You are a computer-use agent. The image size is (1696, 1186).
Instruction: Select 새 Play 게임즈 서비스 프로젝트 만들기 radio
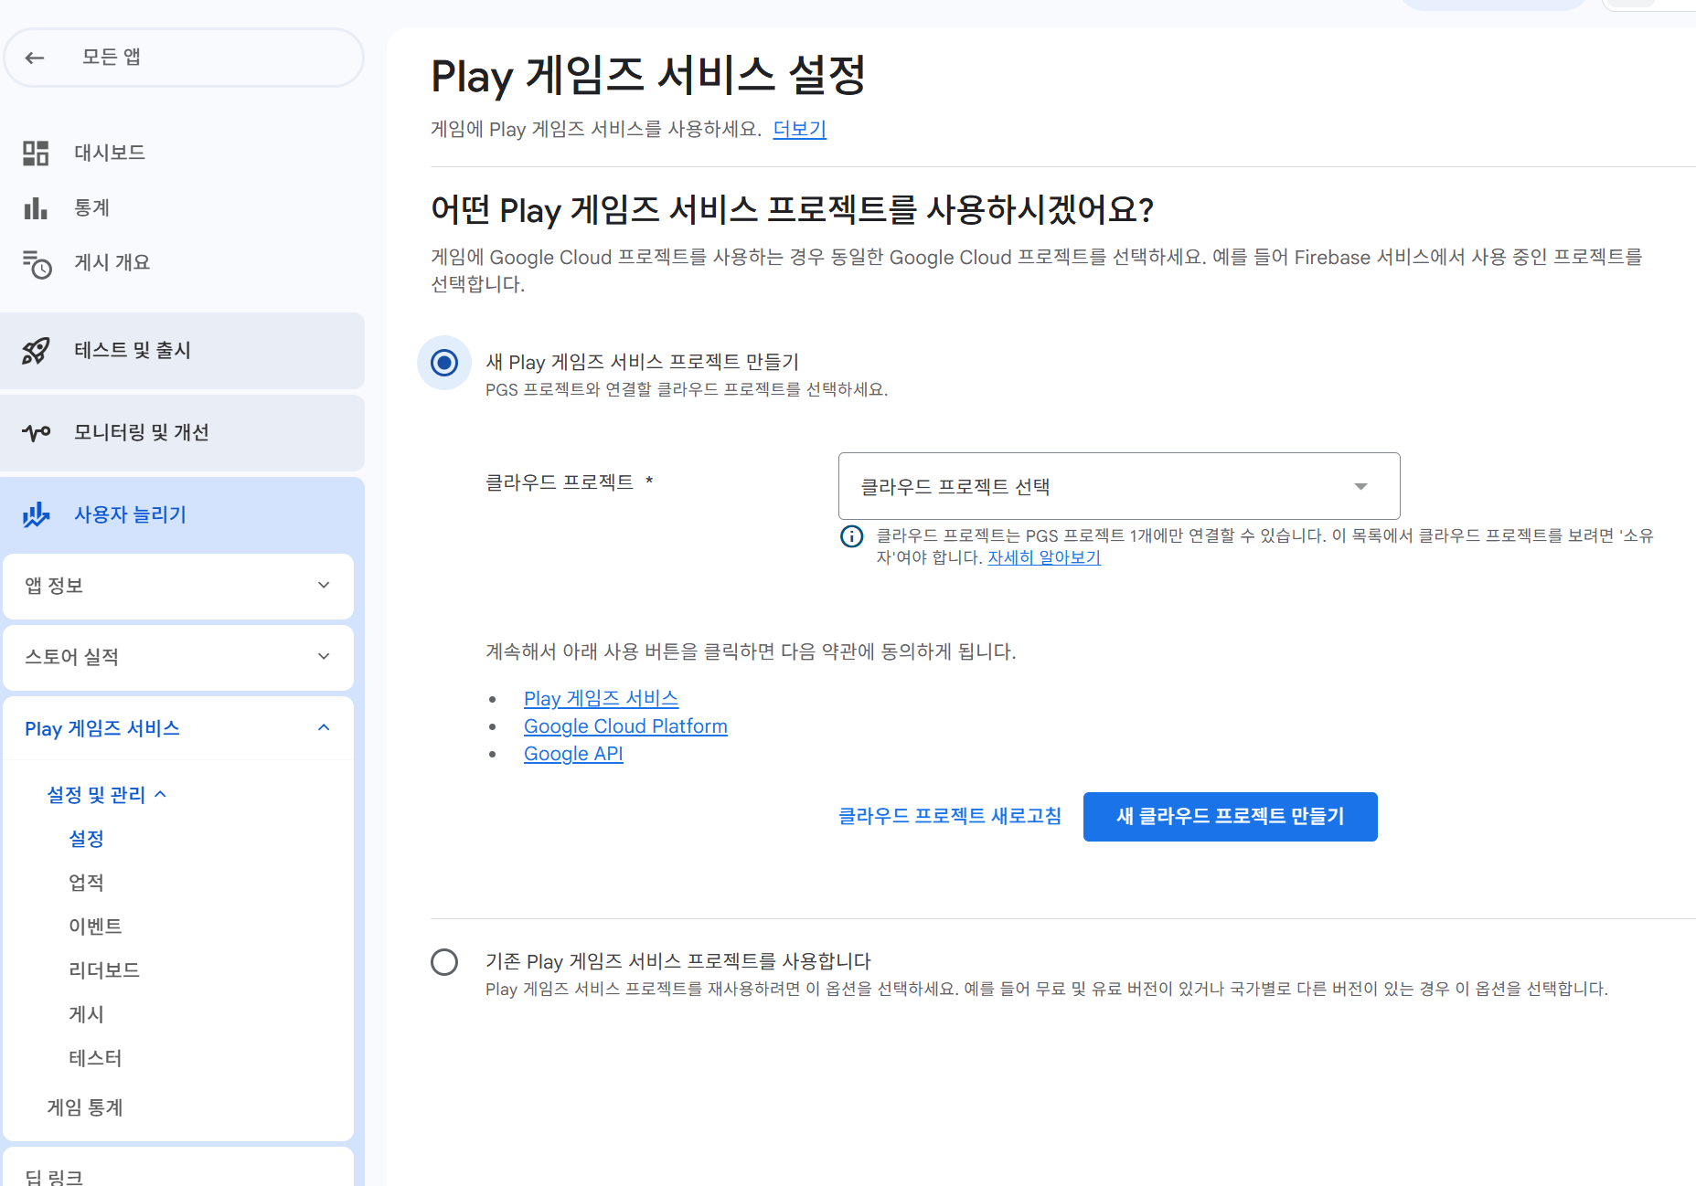[444, 363]
